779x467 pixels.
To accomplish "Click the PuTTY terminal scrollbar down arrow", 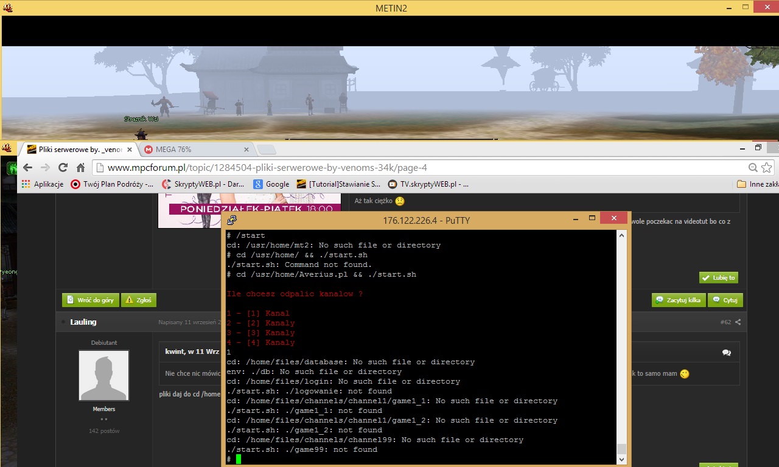I will 621,459.
